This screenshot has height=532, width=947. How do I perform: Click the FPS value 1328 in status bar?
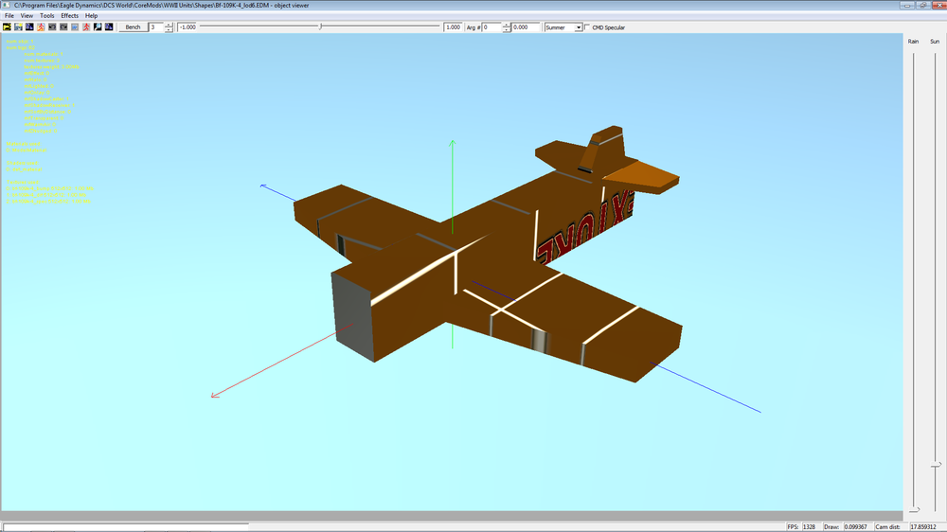point(809,527)
